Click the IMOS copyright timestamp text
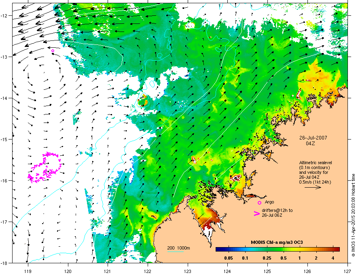The image size is (356, 275). coord(353,215)
